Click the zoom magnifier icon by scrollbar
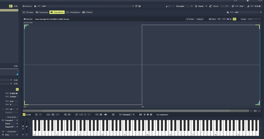This screenshot has height=139, width=264. point(251,111)
